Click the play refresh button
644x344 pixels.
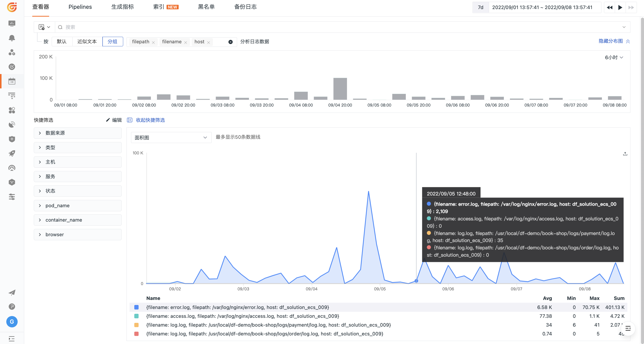(x=620, y=7)
